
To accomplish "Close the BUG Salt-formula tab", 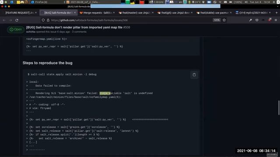I will (75, 13).
